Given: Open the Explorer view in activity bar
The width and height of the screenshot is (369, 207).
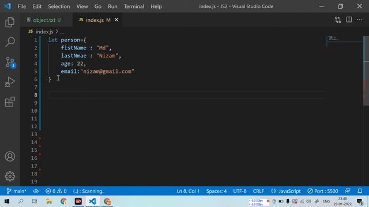Looking at the screenshot, I should coord(10,22).
